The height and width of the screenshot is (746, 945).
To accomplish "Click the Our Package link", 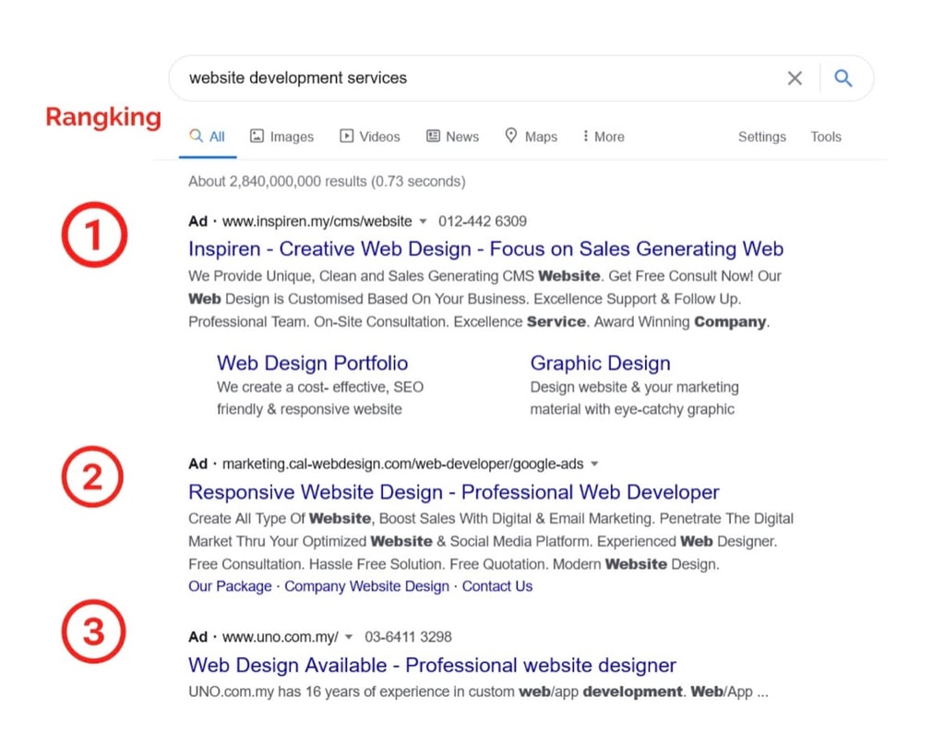I will (229, 585).
